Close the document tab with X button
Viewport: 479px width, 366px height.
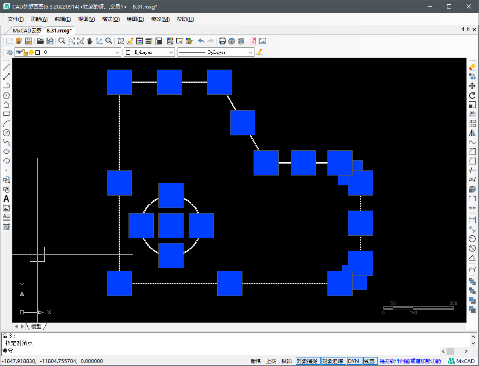point(474,29)
